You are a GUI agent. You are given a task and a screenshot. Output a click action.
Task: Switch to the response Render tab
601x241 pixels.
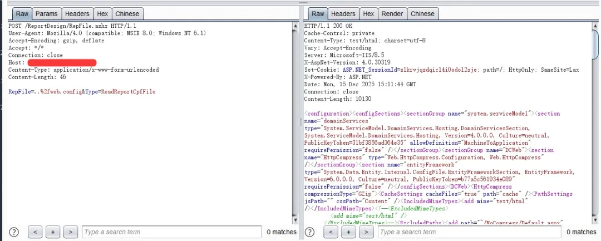coord(392,14)
